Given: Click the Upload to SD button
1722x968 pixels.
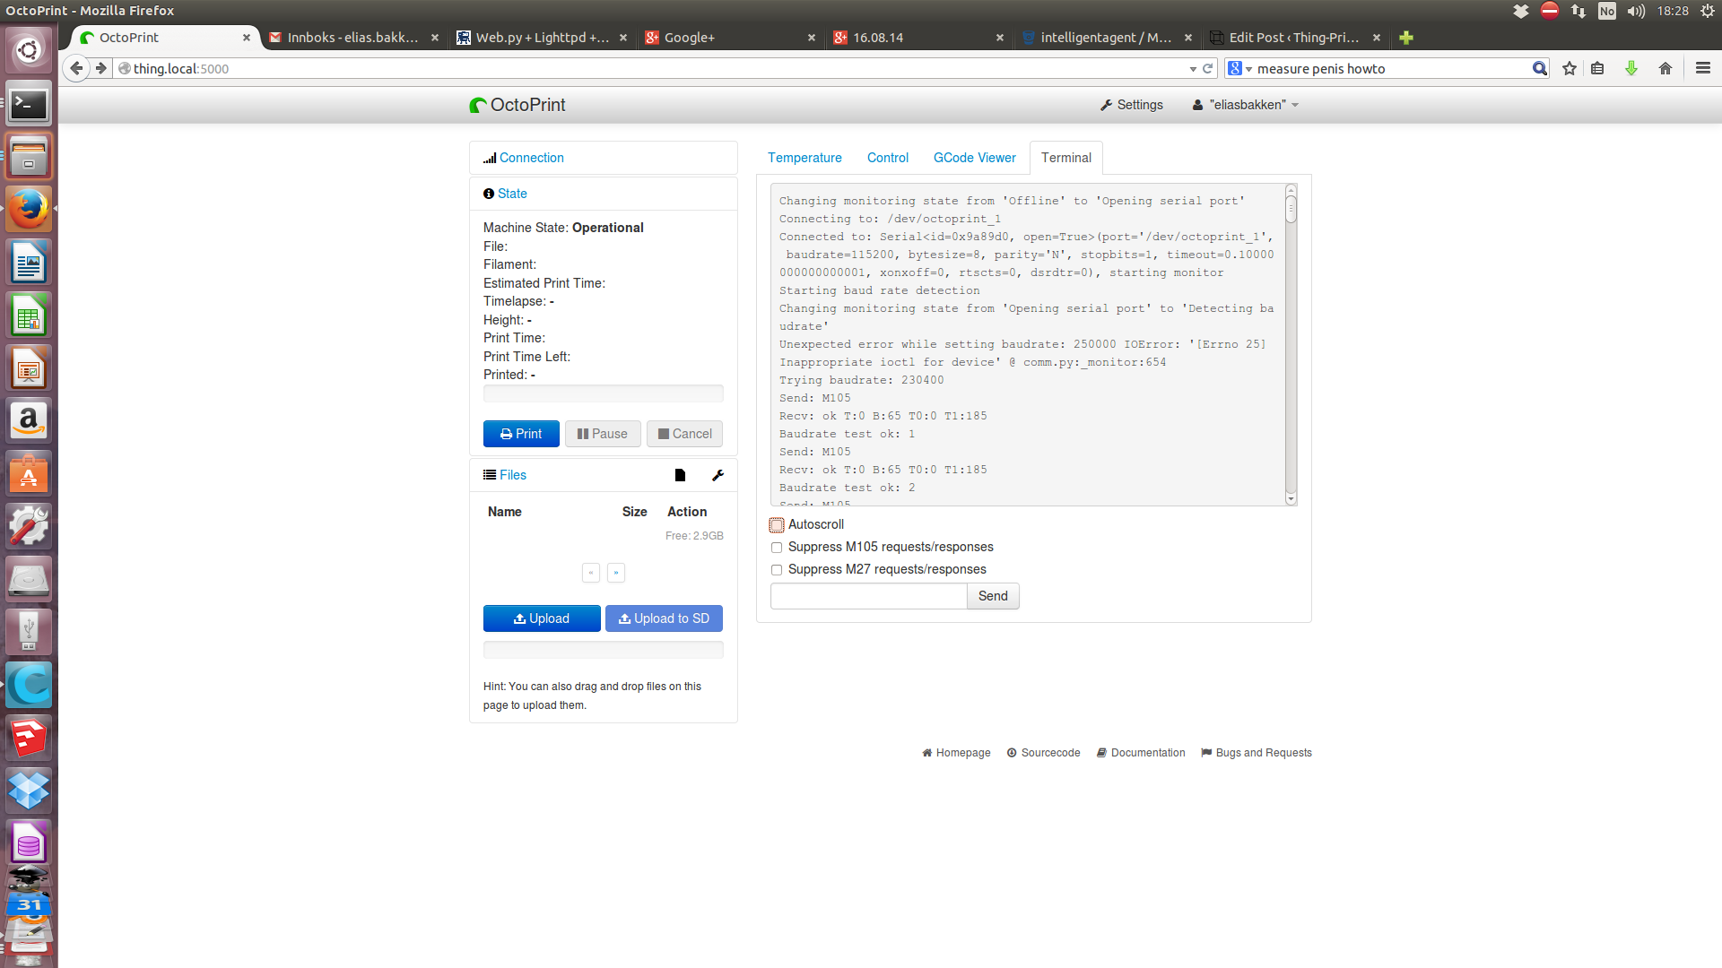Looking at the screenshot, I should tap(664, 618).
